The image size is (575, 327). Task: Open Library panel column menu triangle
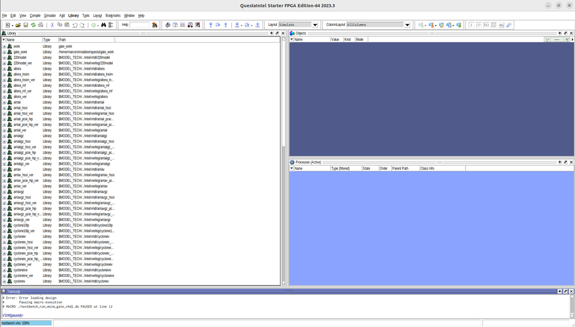pyautogui.click(x=3, y=40)
